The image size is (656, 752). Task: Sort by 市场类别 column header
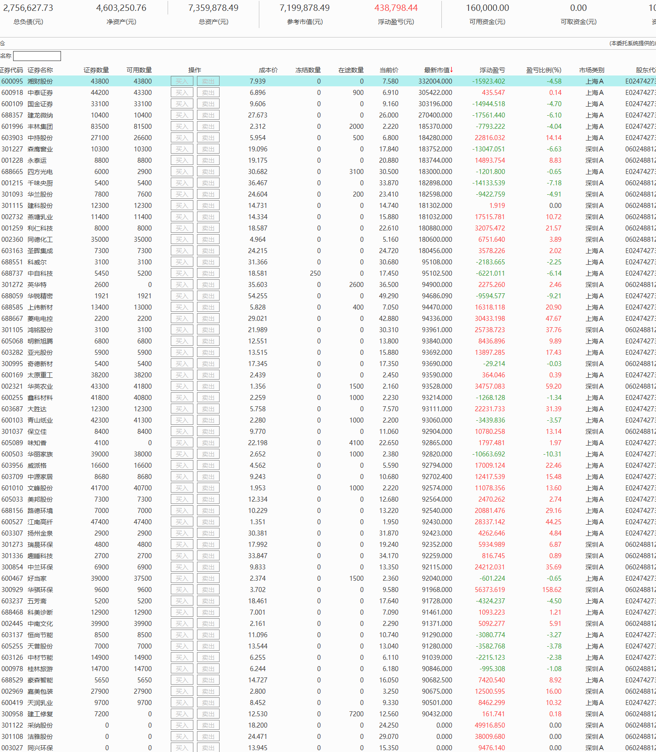coord(591,70)
